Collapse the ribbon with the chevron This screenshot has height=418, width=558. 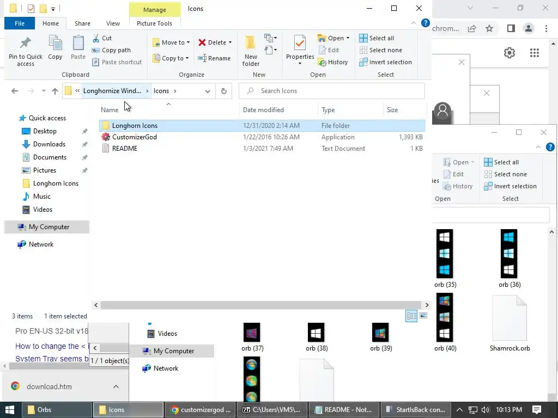point(414,23)
